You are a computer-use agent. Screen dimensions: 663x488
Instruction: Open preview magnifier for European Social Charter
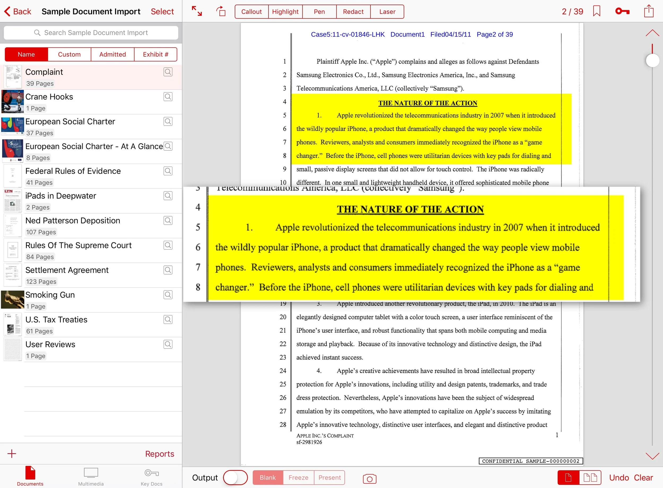[168, 121]
